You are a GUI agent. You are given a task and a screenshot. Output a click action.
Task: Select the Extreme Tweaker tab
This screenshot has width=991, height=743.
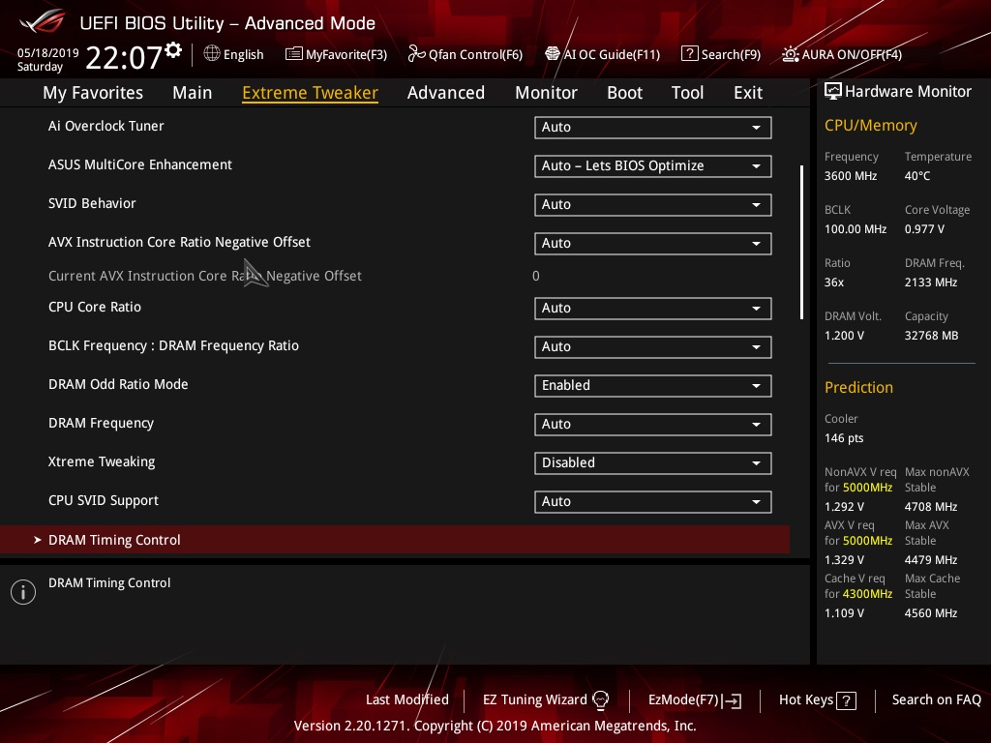(x=311, y=93)
